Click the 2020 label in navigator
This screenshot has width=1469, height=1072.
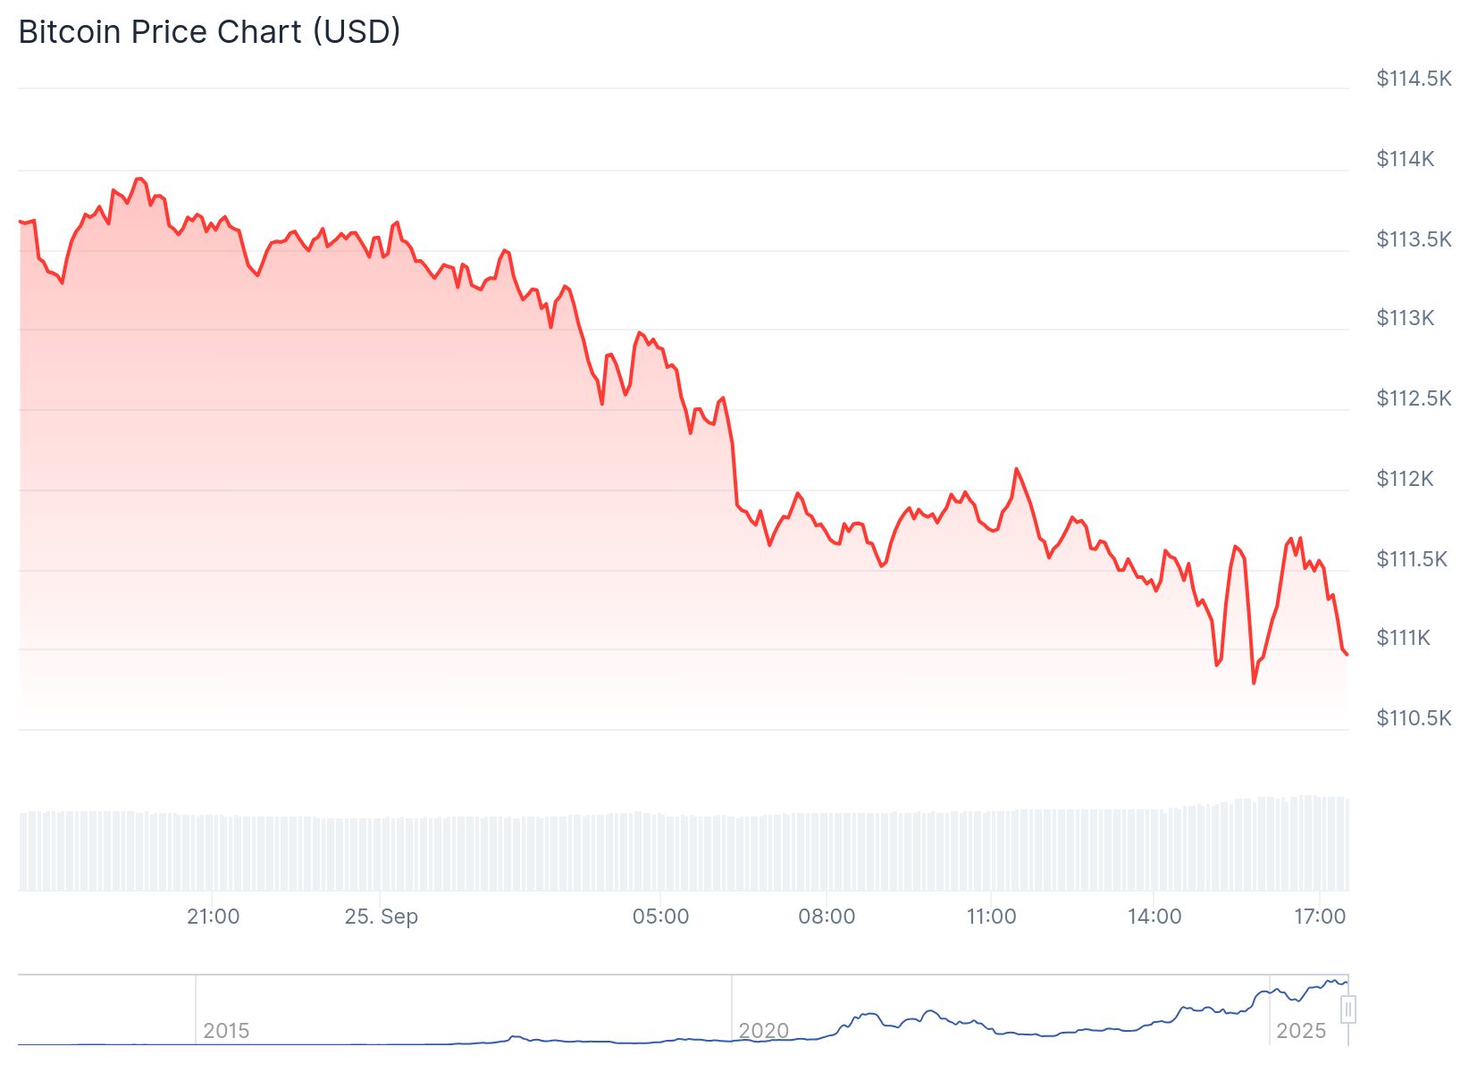(763, 1031)
